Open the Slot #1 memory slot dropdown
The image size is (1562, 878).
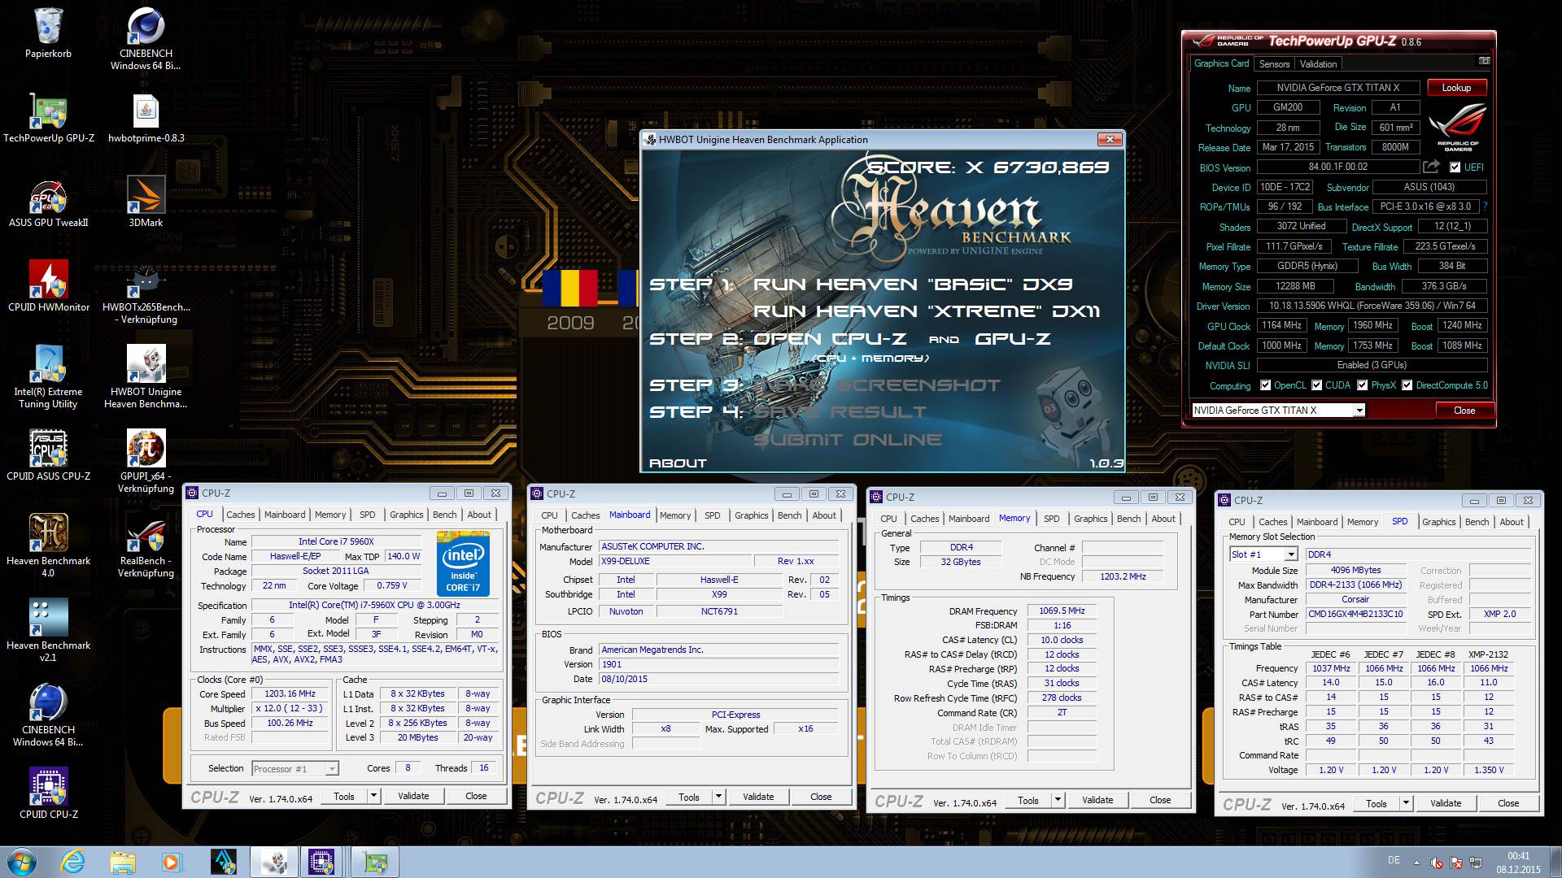[x=1290, y=554]
